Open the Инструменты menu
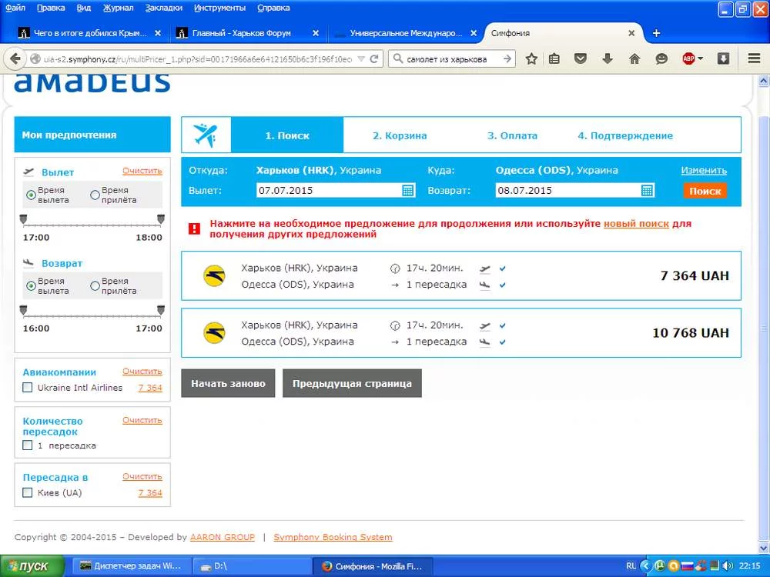The height and width of the screenshot is (577, 770). [x=219, y=8]
